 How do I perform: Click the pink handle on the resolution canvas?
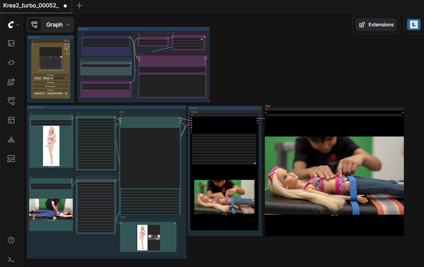coord(50,57)
